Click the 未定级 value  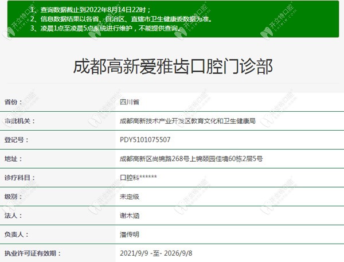(x=130, y=197)
